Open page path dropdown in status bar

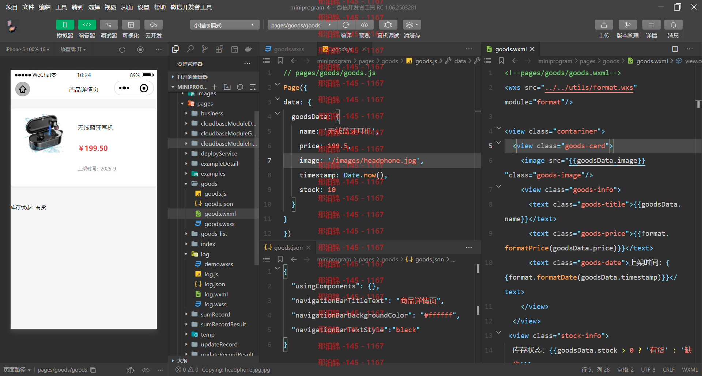tap(17, 370)
